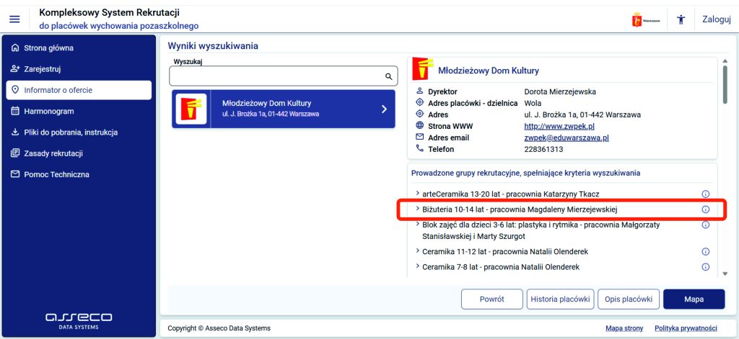Image resolution: width=739 pixels, height=339 pixels.
Task: Expand Ceramika 11-12 lat group
Action: point(418,251)
